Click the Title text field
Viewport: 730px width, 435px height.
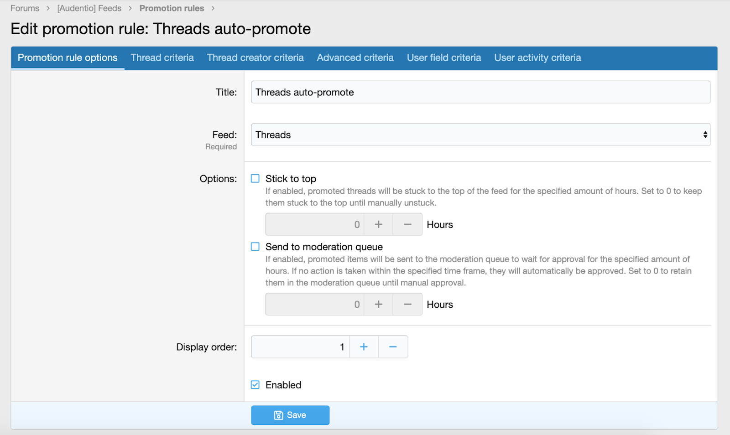point(480,92)
